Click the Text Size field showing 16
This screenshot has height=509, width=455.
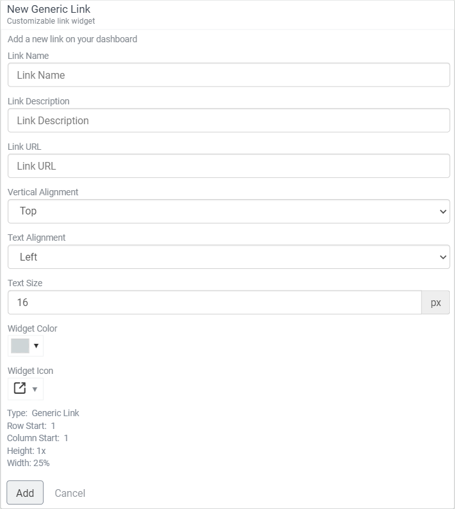tap(215, 302)
